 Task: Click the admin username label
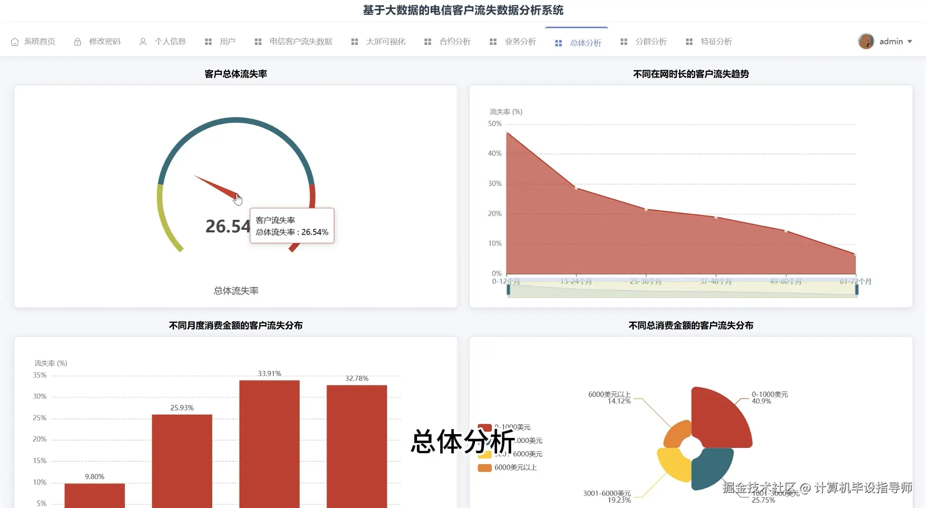pyautogui.click(x=891, y=42)
